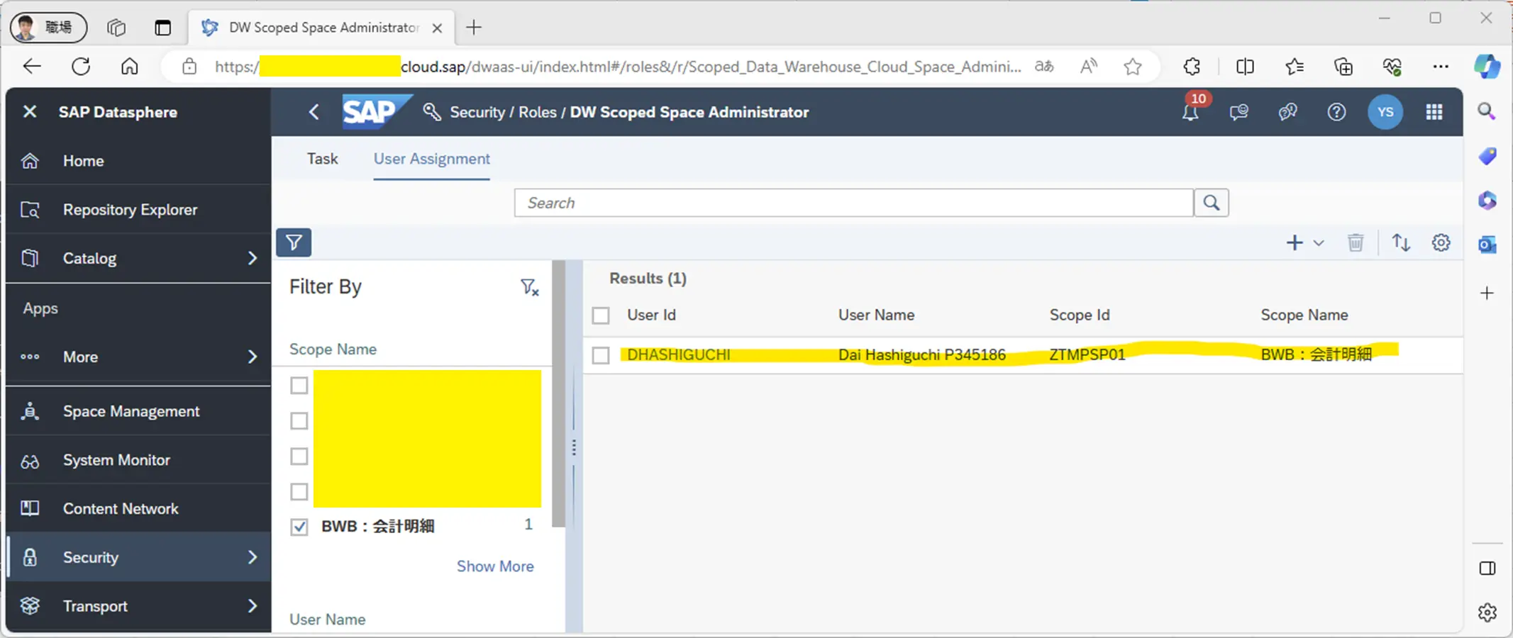Open the Transport menu entry
Screen dimensions: 1513x638
pyautogui.click(x=95, y=606)
